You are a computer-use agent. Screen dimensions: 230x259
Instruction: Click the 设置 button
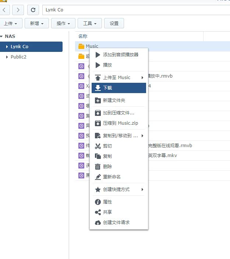(x=114, y=23)
